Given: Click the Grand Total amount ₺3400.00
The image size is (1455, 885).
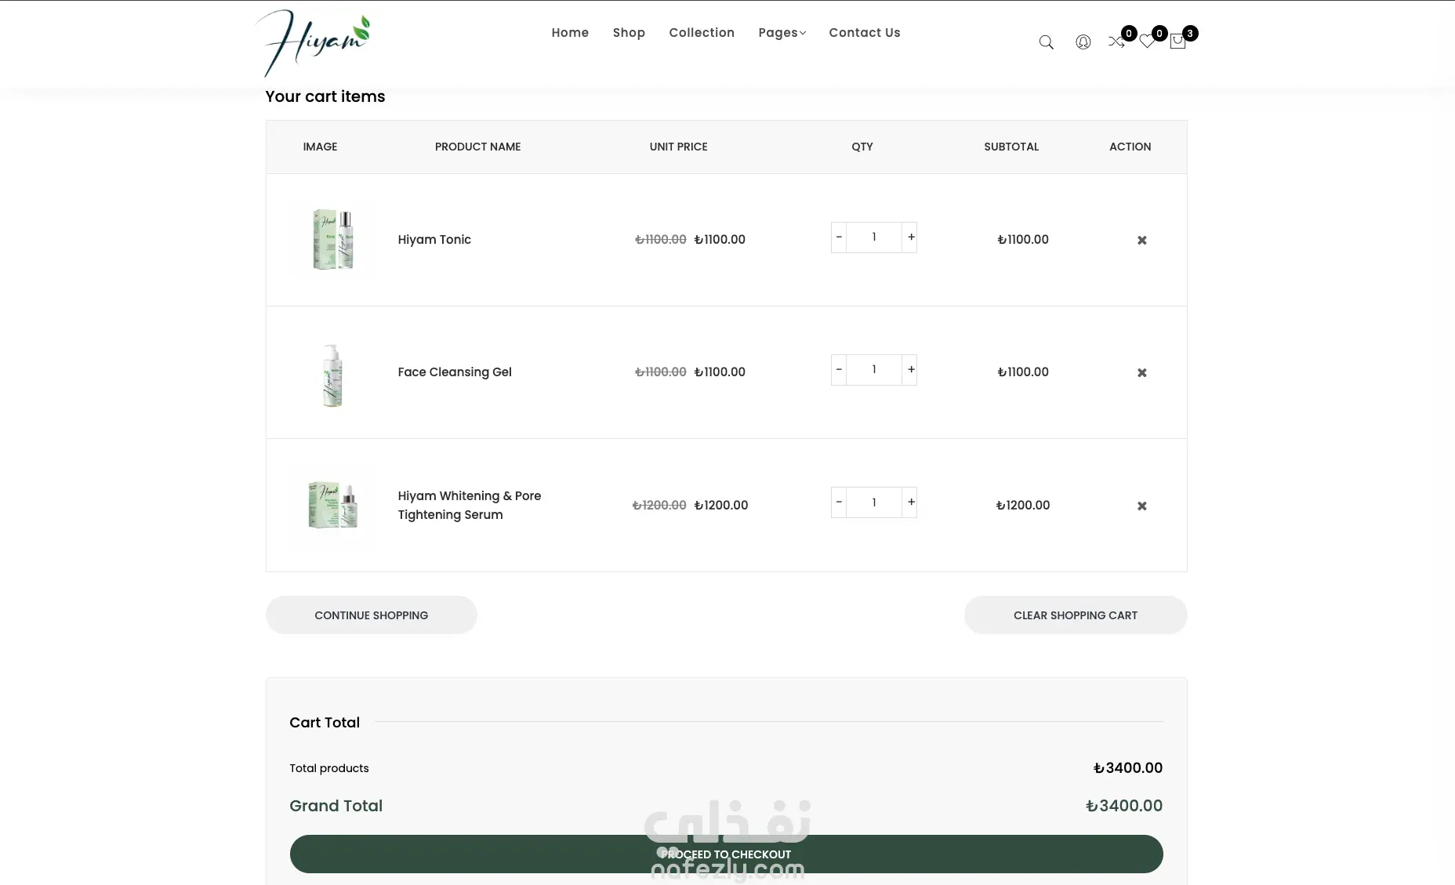Looking at the screenshot, I should point(1124,805).
